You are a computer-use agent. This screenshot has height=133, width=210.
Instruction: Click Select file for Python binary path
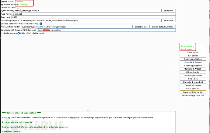[x=168, y=11]
